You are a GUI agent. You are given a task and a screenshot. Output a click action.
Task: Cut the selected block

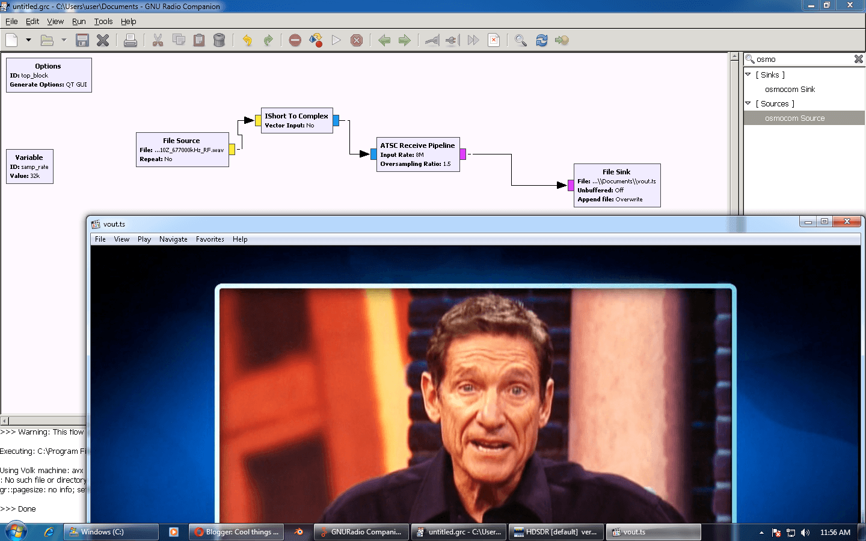point(158,40)
